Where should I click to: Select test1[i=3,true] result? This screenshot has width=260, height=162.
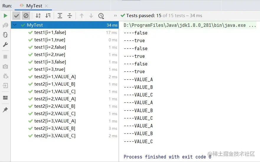pyautogui.click(x=65, y=69)
